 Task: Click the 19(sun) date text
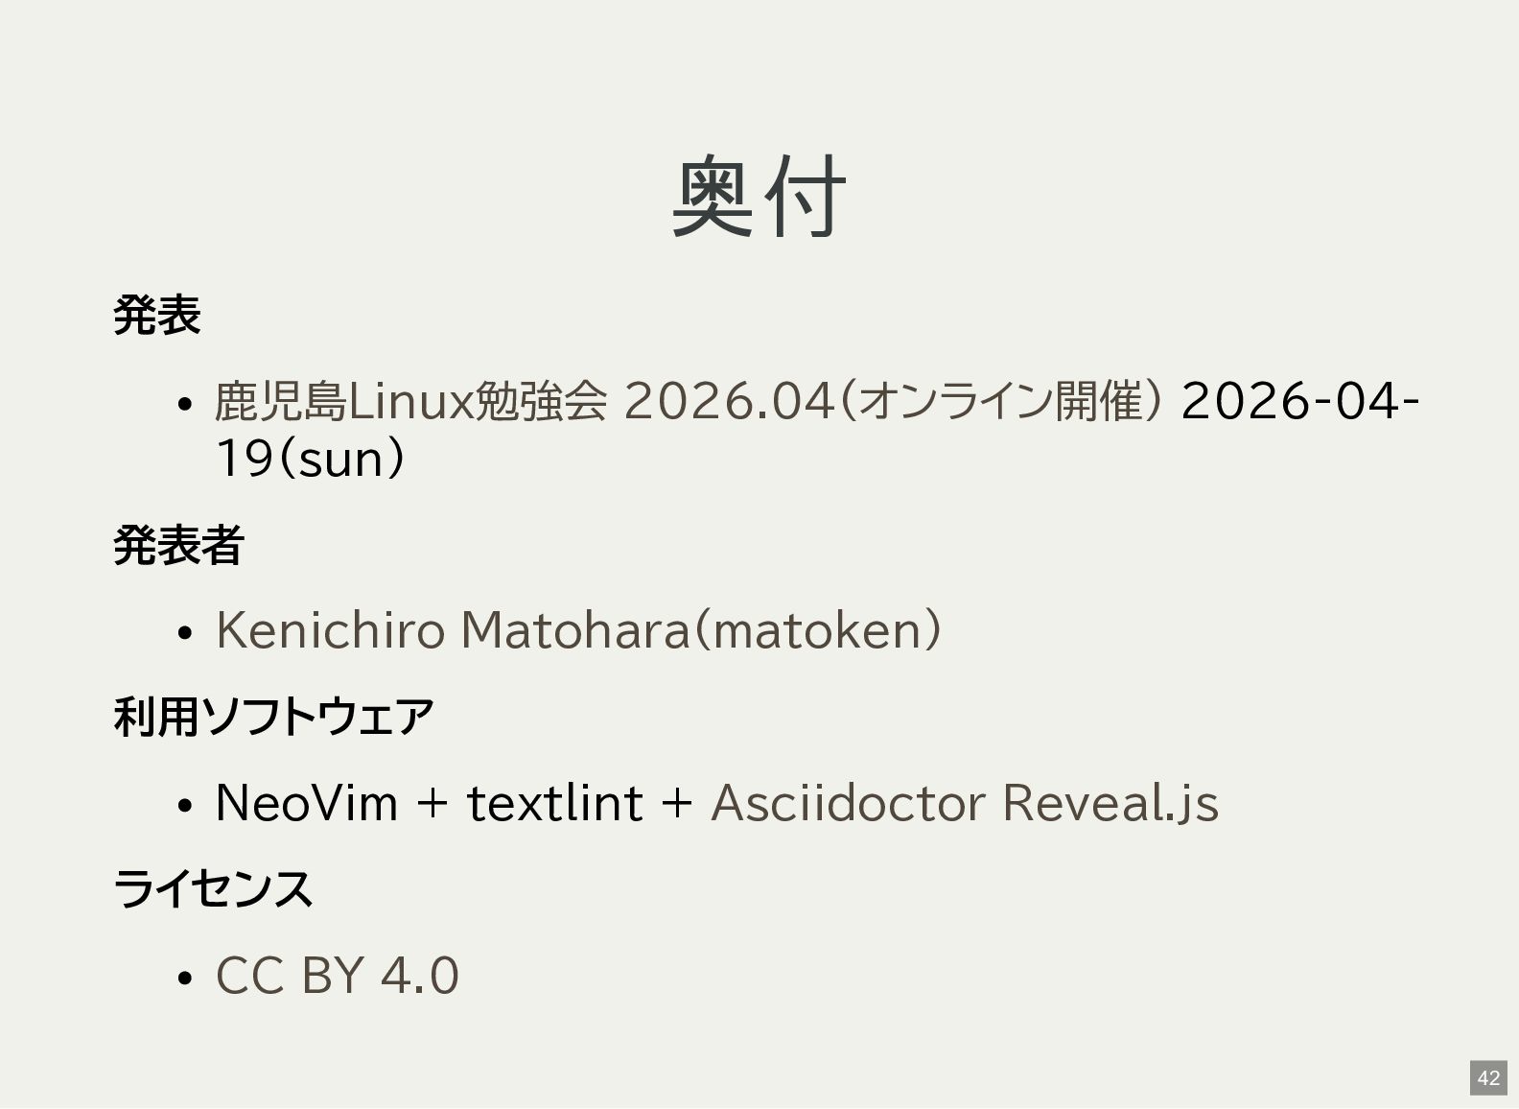point(309,459)
